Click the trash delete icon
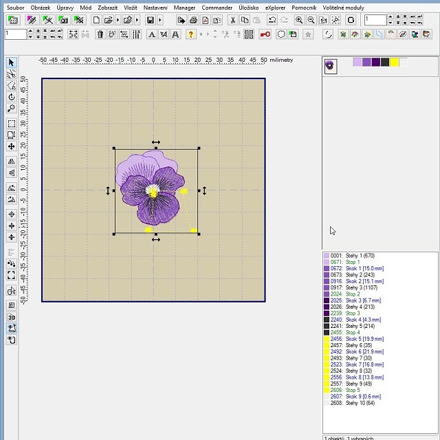Screen dimensions: 440x440 100,34
